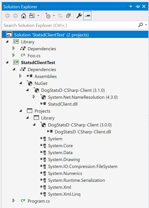This screenshot has height=208, width=149.
Task: Collapse DogStatsD-CSharp-Client (3.0.0) node
Action: [34, 125]
